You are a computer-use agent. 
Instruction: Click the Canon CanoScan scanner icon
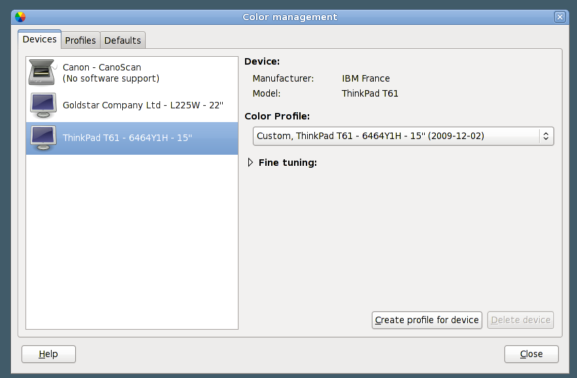[x=42, y=72]
